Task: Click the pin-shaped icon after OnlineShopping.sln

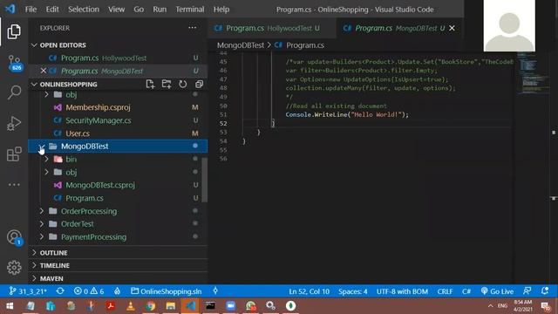Action: (x=215, y=290)
